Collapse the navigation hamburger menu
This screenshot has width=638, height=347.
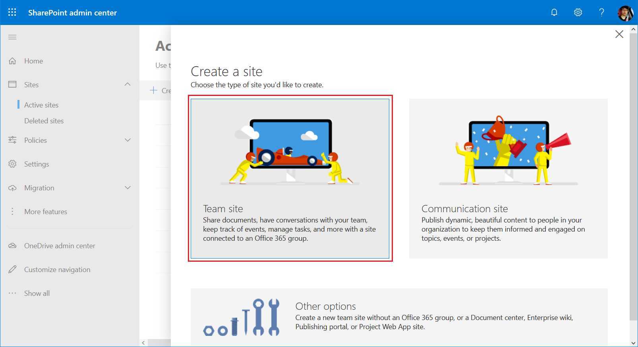12,37
